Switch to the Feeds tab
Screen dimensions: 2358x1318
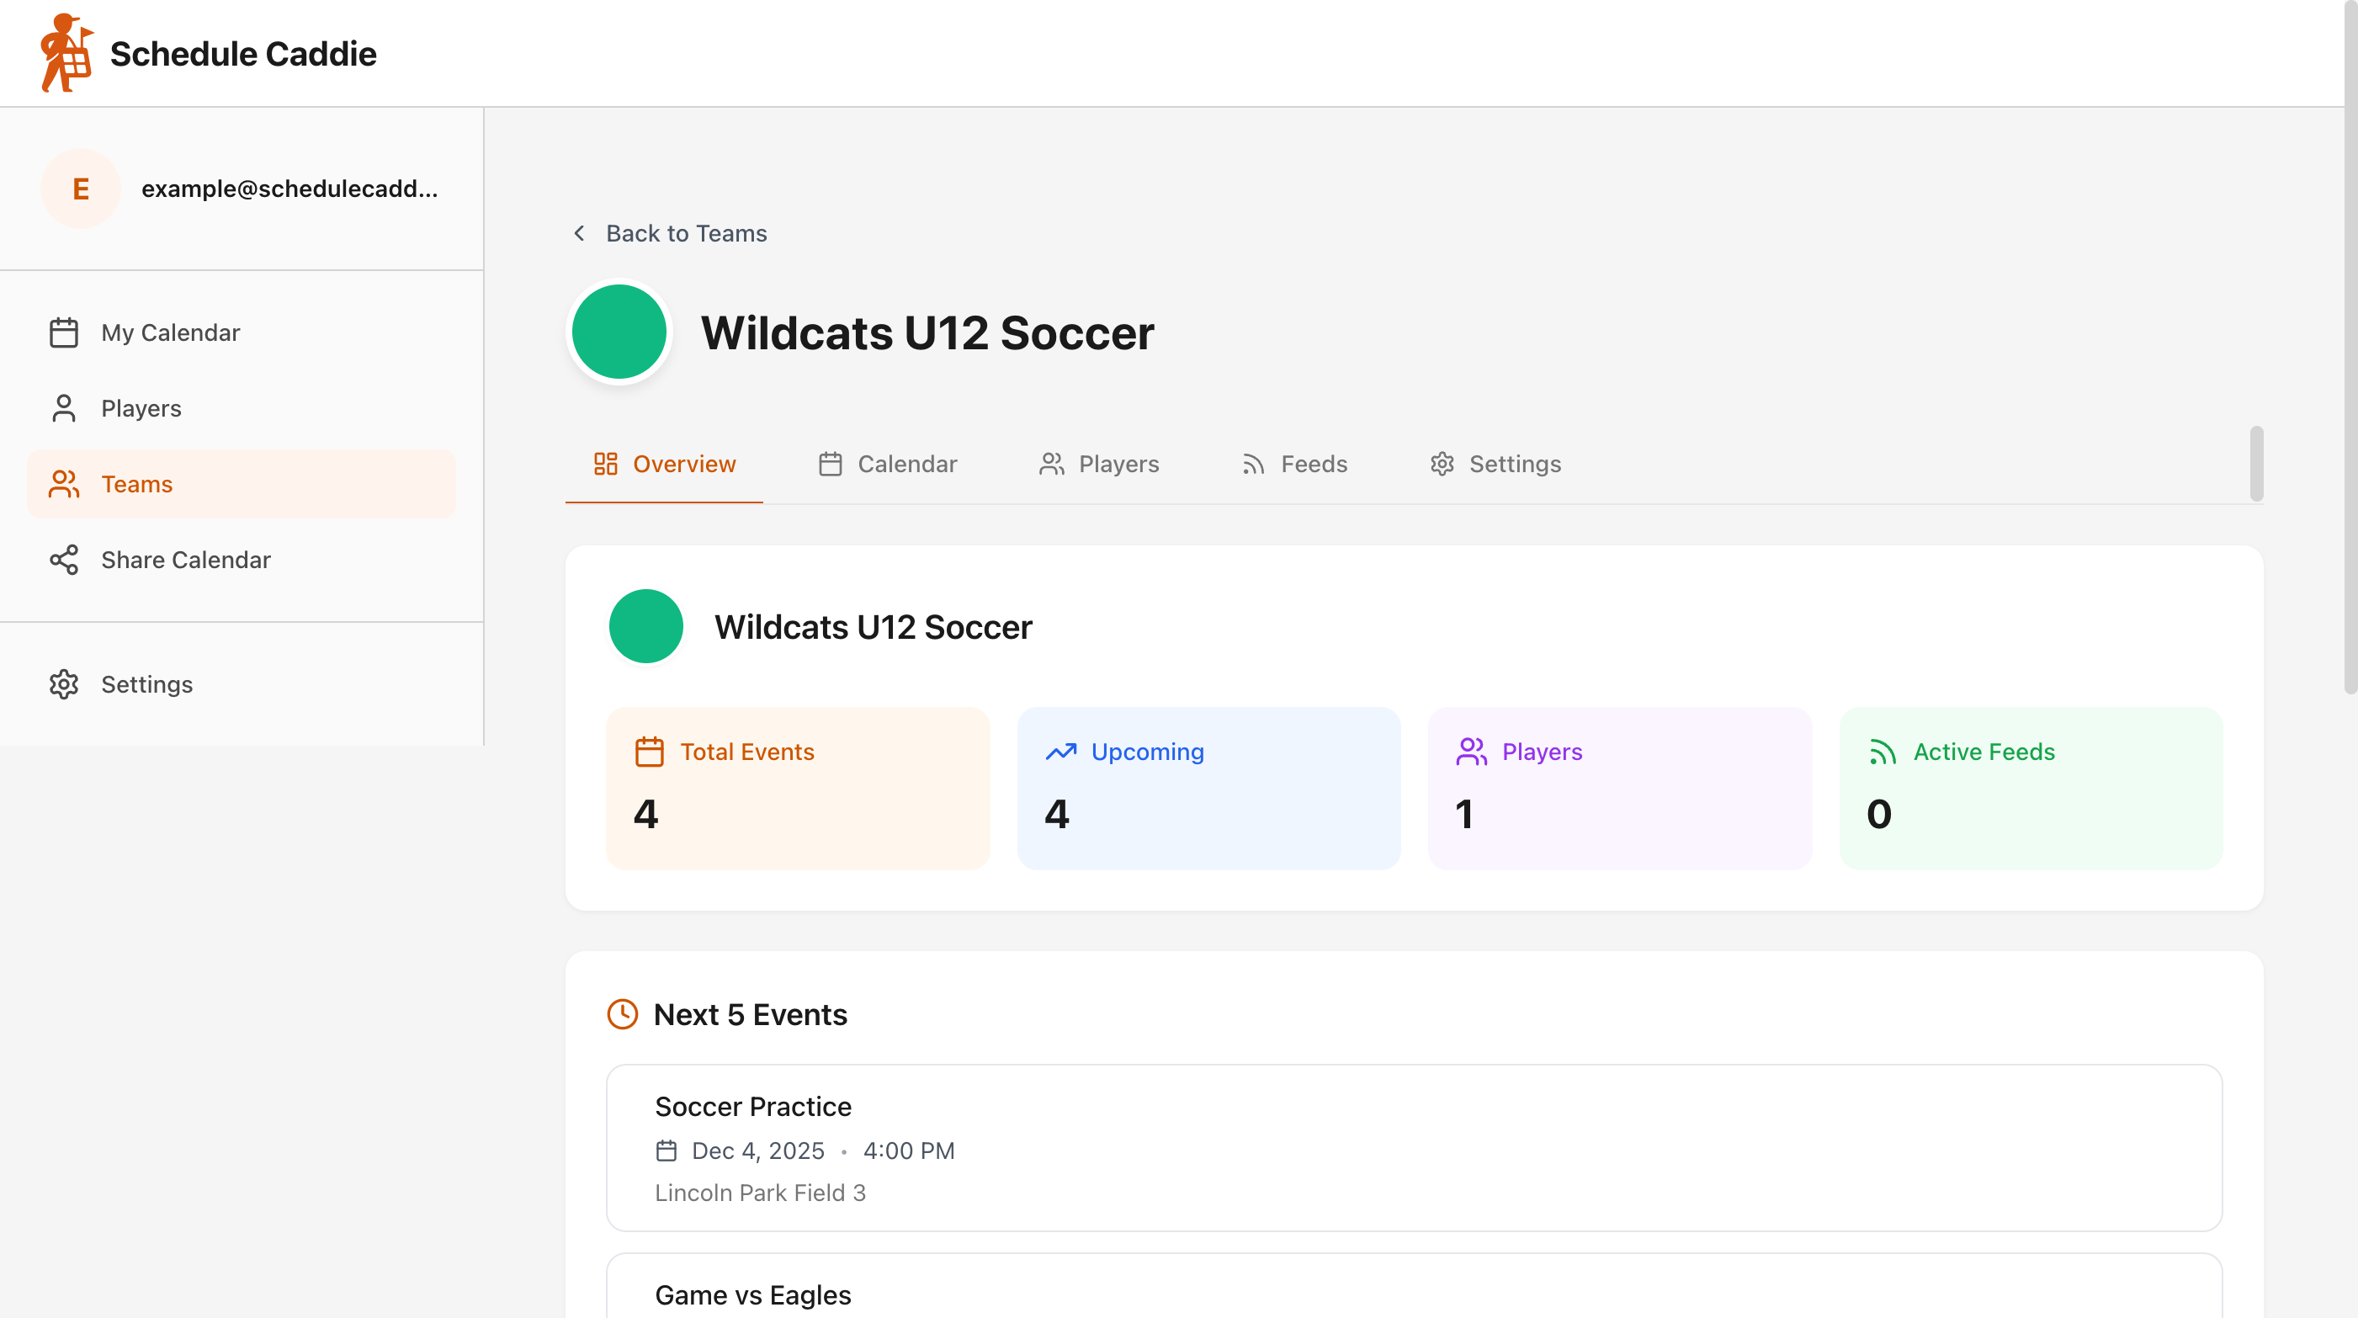(1294, 464)
